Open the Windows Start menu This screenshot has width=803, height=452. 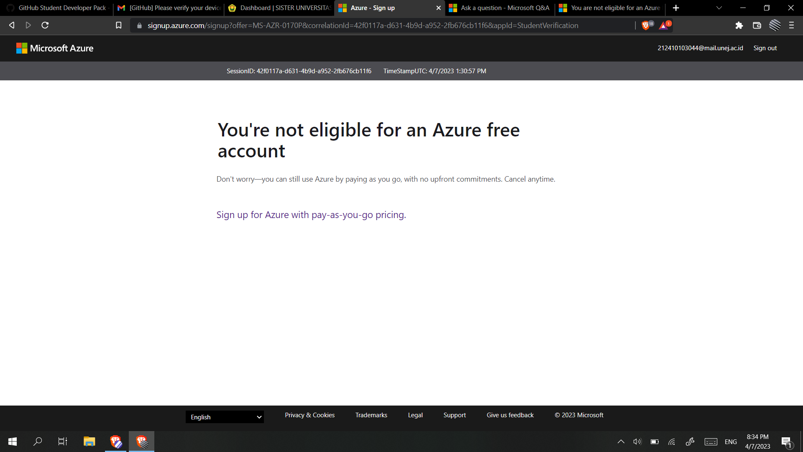13,442
